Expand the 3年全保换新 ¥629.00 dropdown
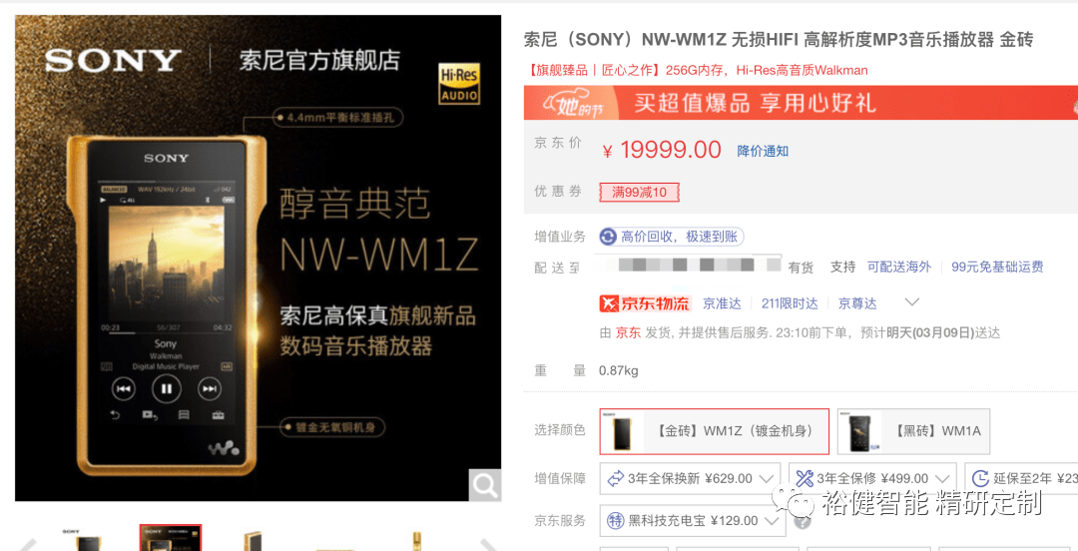Viewport: 1078px width, 551px height. pos(690,479)
